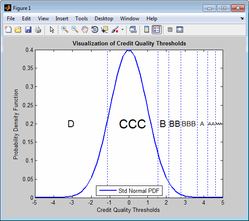Select the Edit Plot arrow tool
This screenshot has height=221, width=249.
pyautogui.click(x=52, y=30)
